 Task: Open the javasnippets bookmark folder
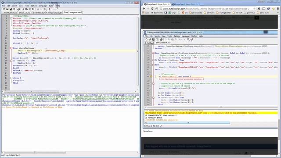195,13
